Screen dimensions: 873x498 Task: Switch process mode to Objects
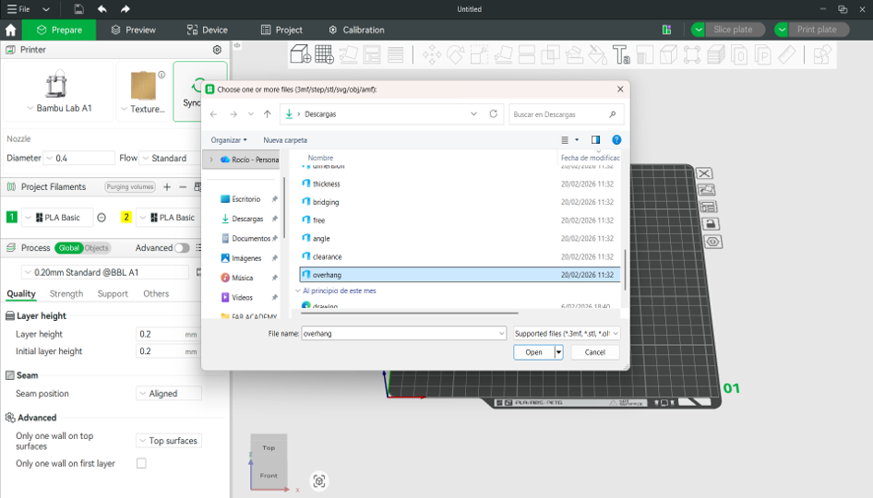97,248
